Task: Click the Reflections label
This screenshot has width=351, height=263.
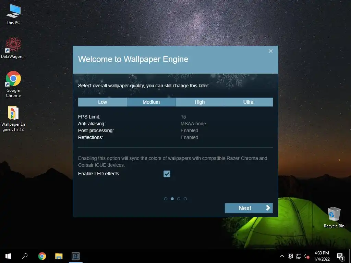Action: tap(90, 137)
